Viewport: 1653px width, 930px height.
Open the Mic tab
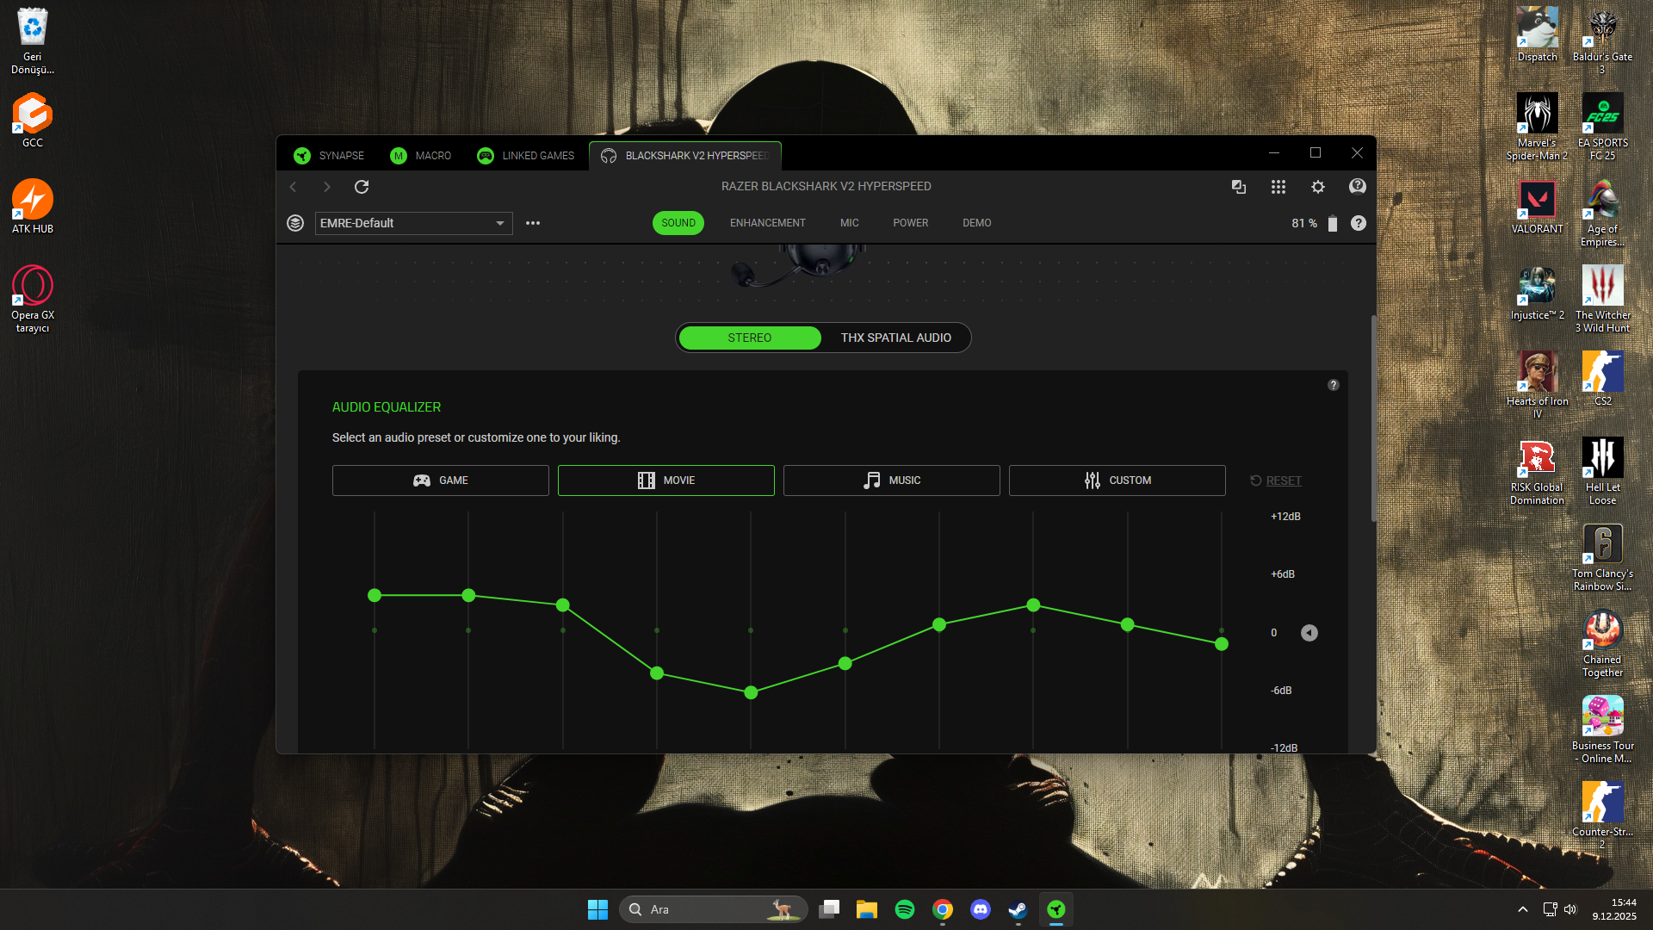click(x=850, y=223)
